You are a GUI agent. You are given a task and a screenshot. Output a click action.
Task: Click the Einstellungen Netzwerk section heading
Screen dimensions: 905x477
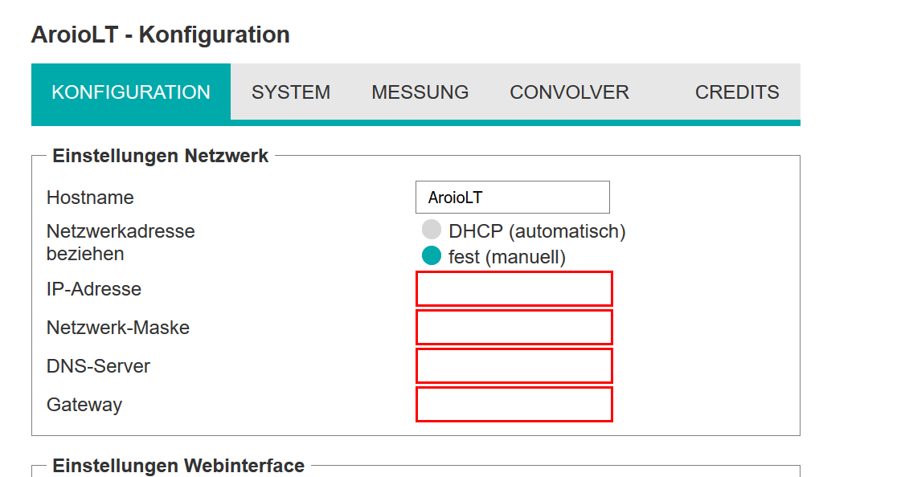(161, 156)
